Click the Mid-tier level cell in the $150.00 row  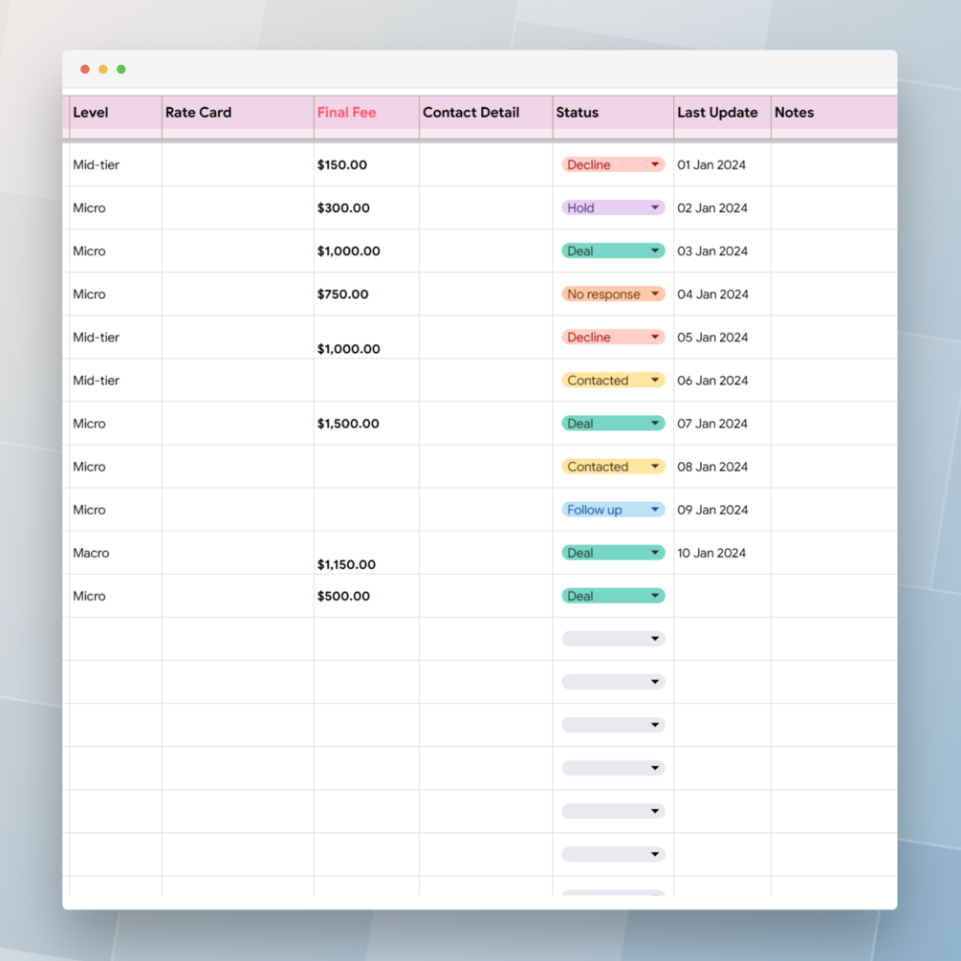pyautogui.click(x=116, y=164)
